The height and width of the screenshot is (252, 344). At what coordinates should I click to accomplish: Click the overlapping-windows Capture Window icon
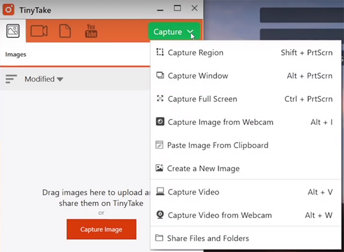160,75
